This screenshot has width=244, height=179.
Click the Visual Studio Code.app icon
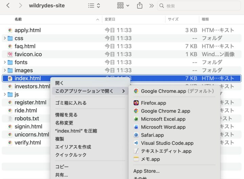point(136,143)
